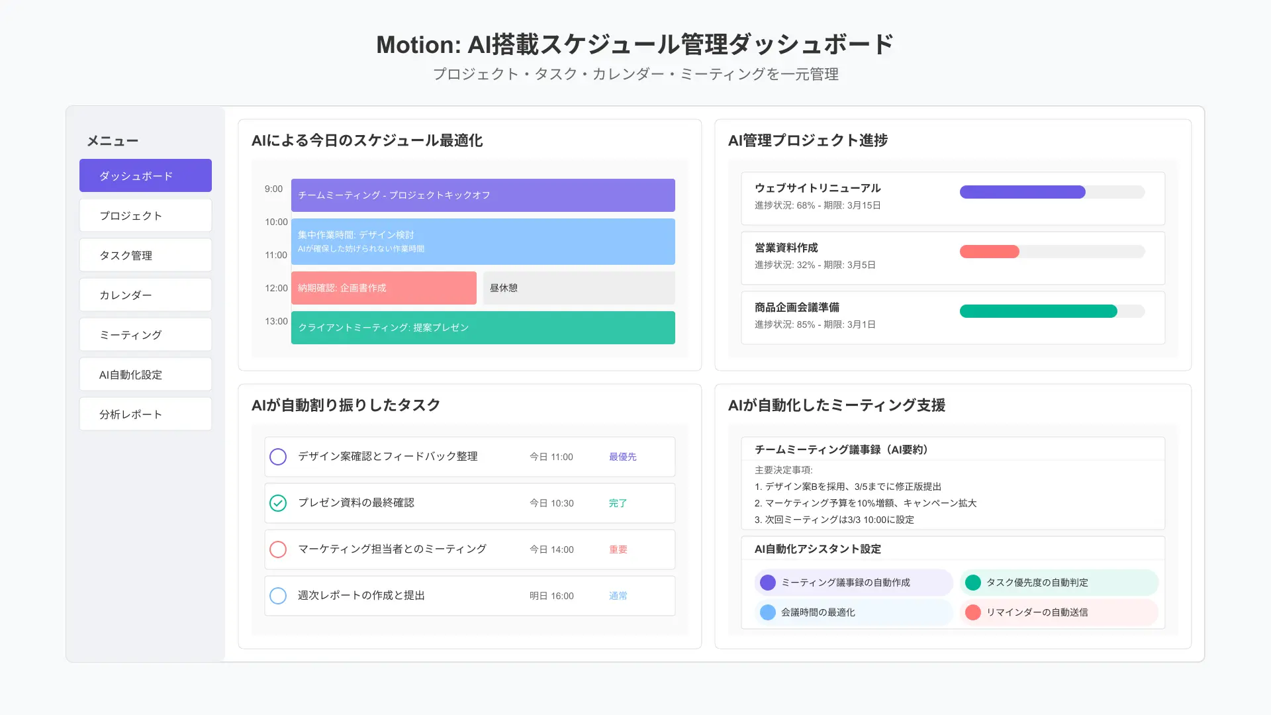Click 進捗状況: 32% - 期限: 3月5日 text
This screenshot has height=715, width=1271.
[x=815, y=265]
